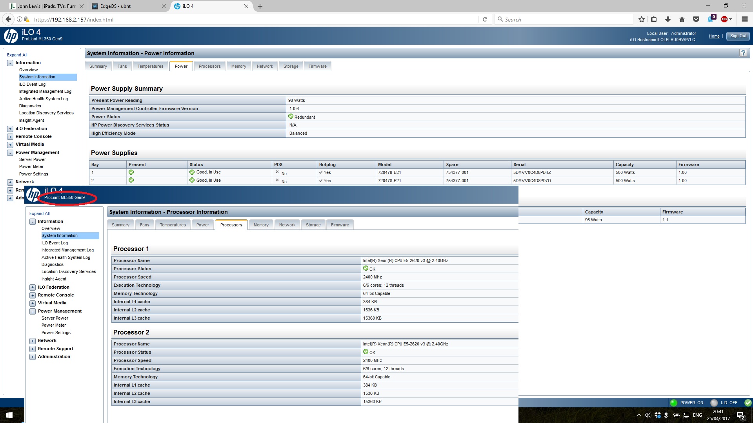Image resolution: width=753 pixels, height=423 pixels.
Task: Click the browser home icon
Action: pos(682,19)
